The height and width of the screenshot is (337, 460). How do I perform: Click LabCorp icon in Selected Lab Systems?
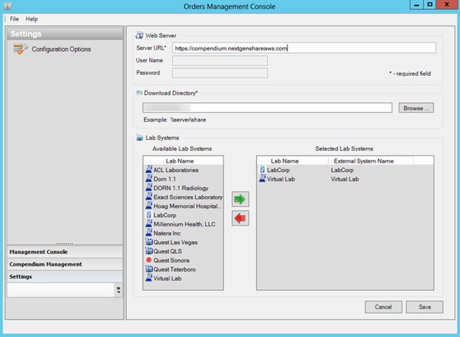pyautogui.click(x=262, y=170)
